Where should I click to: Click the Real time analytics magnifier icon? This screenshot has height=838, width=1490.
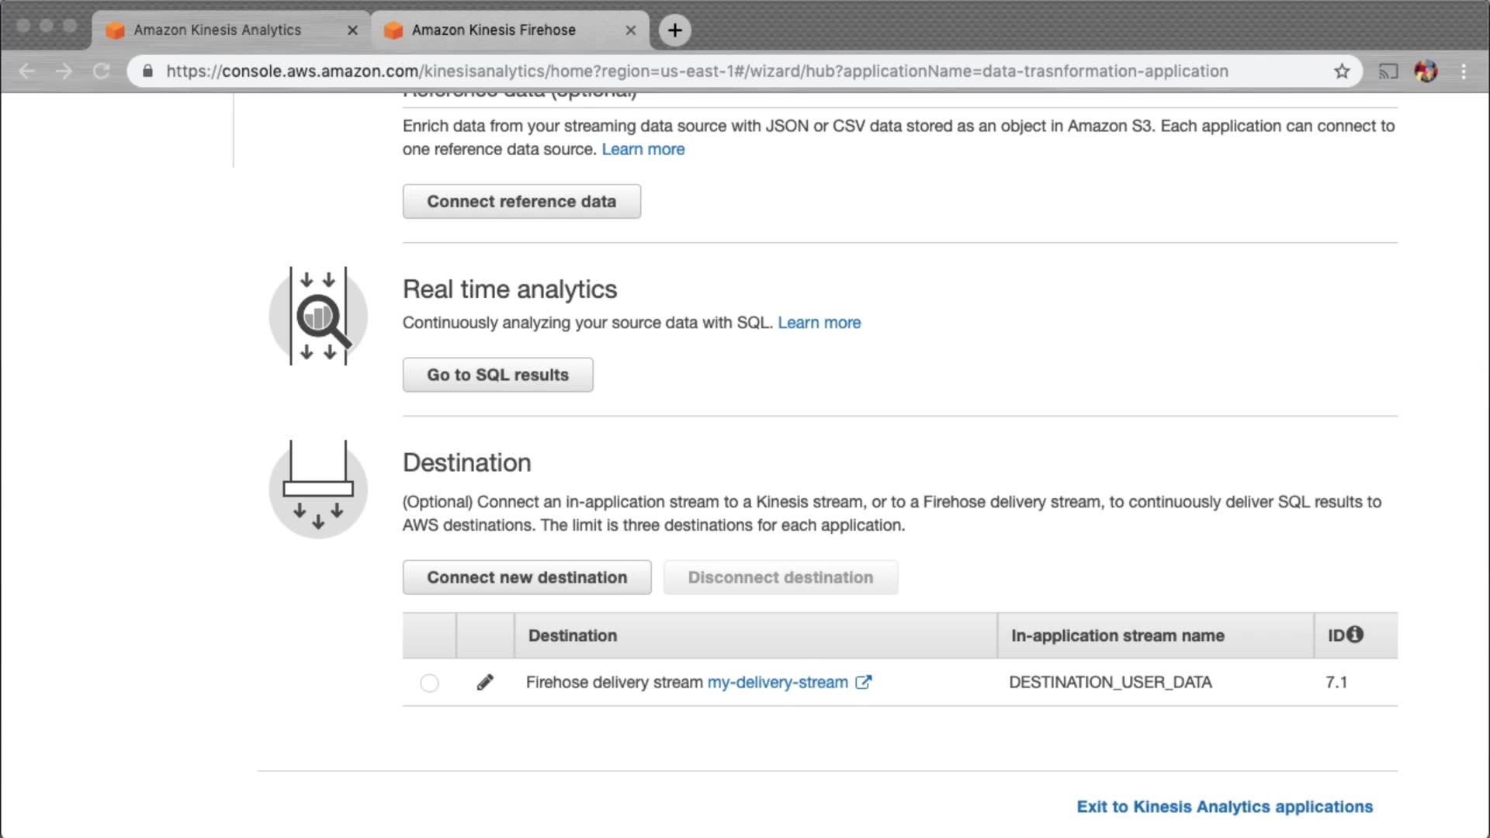tap(318, 316)
